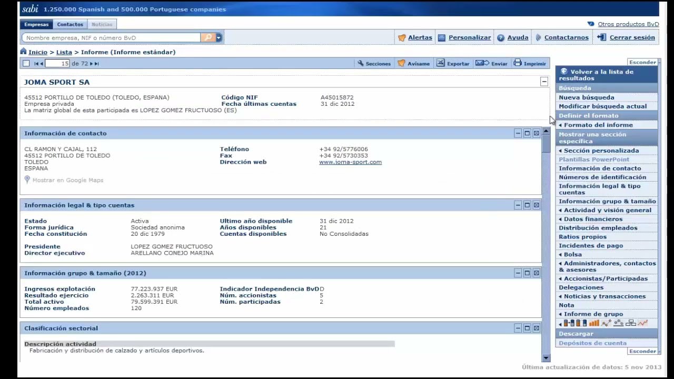The height and width of the screenshot is (379, 674).
Task: Go to Inicio breadcrumb link
Action: point(38,52)
